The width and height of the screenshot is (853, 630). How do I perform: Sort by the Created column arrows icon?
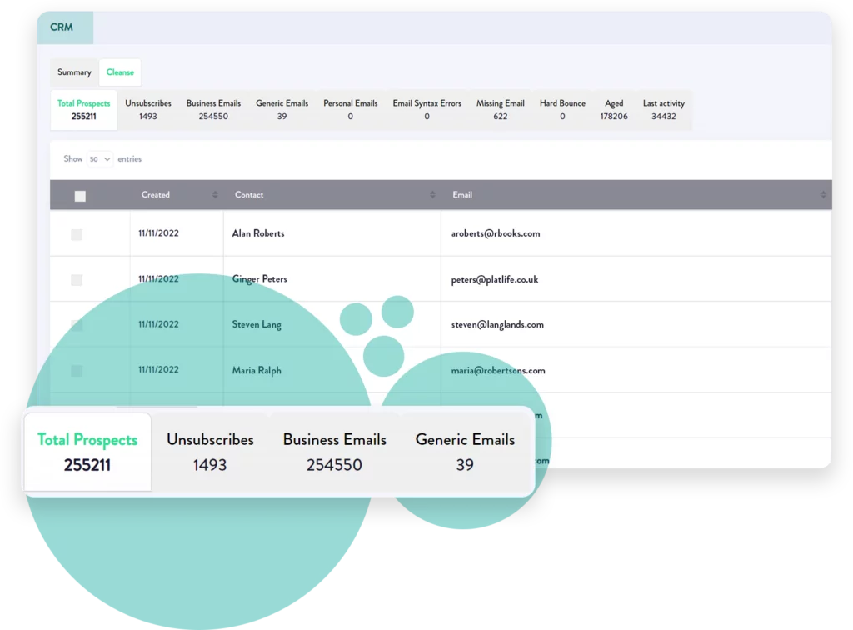pyautogui.click(x=215, y=195)
